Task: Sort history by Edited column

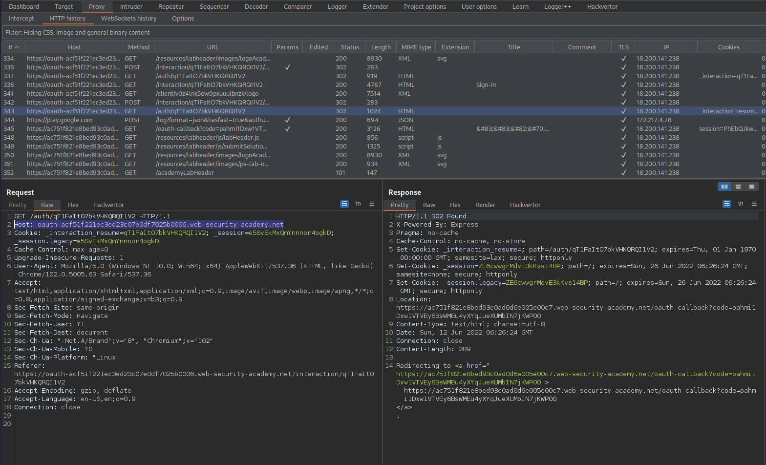Action: 319,47
